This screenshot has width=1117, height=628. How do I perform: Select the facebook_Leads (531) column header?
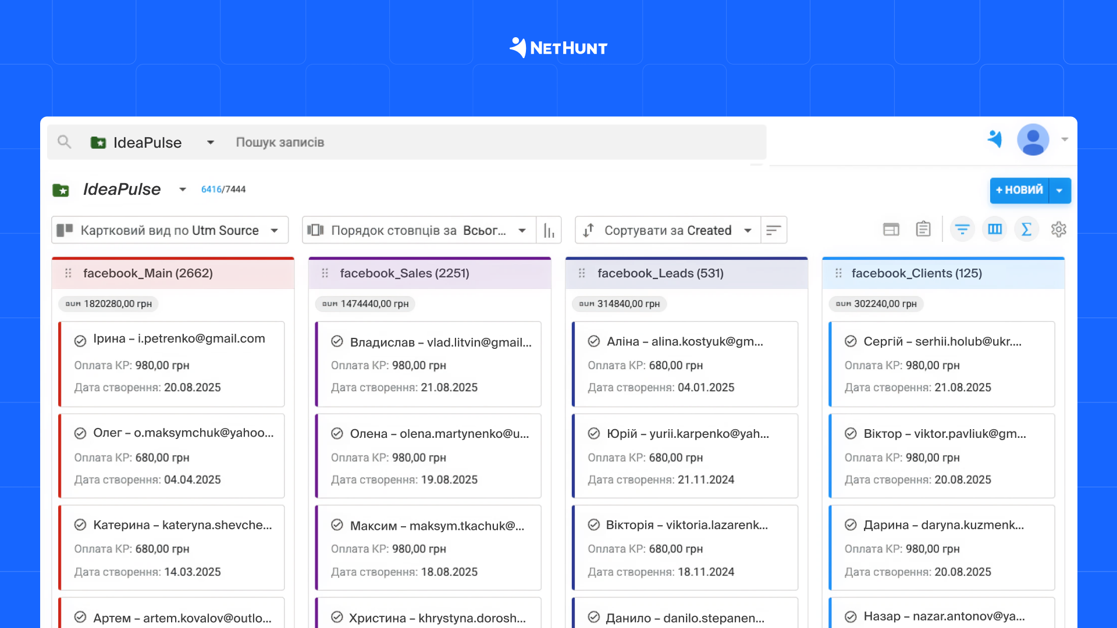(x=686, y=273)
